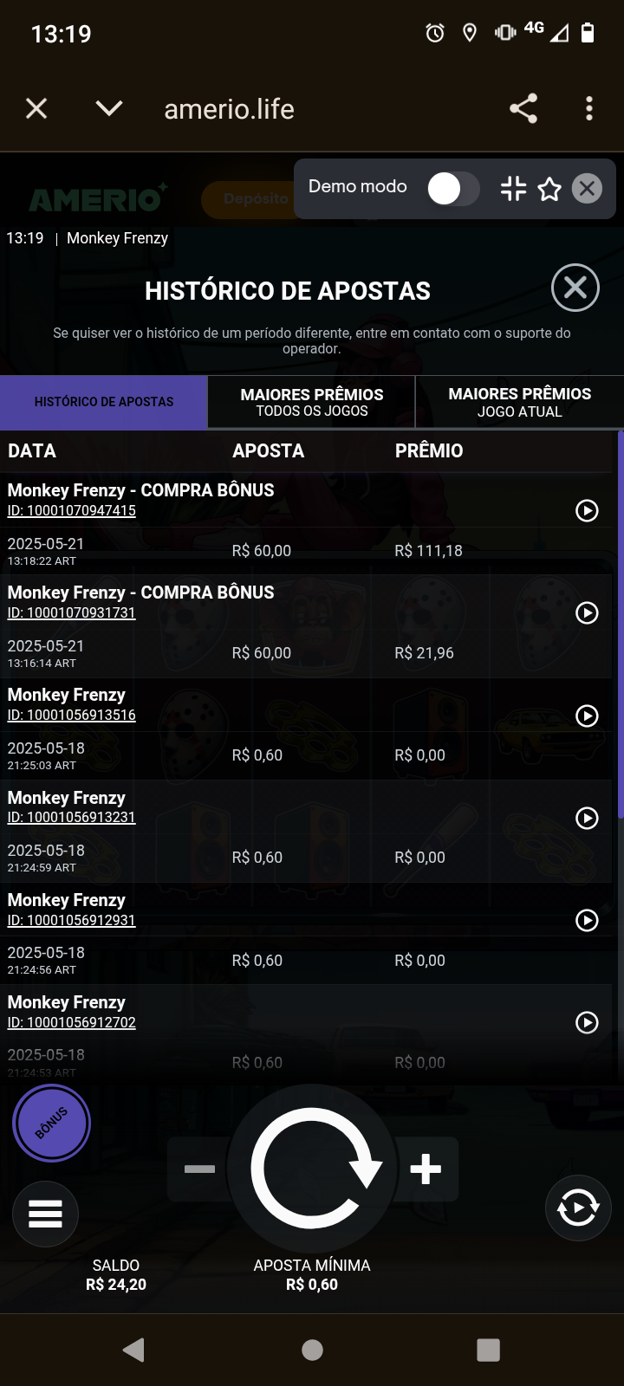Open the autoplay spin settings icon

point(578,1208)
